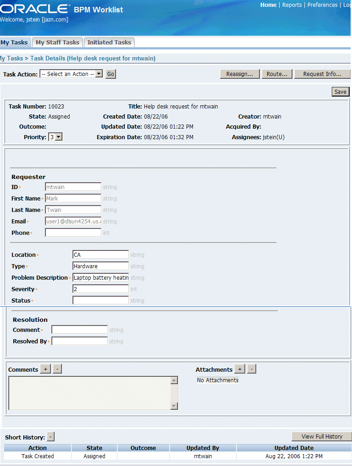The height and width of the screenshot is (466, 352).
Task: Remove an attachment with the Attachments minus button
Action: click(252, 369)
